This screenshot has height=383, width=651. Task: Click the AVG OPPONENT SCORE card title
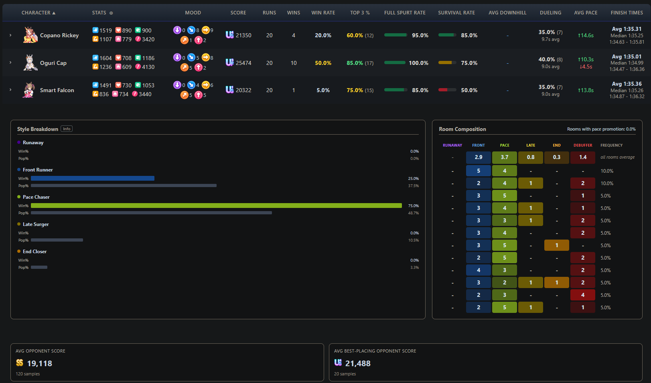(41, 351)
